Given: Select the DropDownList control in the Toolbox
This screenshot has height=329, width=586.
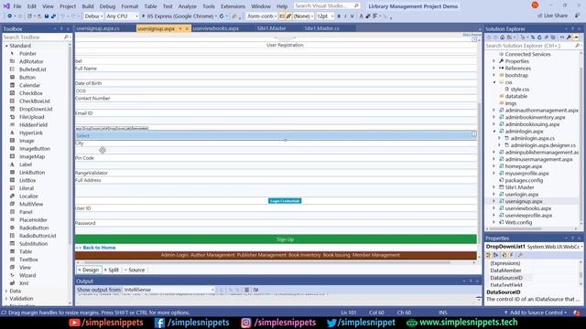Looking at the screenshot, I should pyautogui.click(x=36, y=109).
